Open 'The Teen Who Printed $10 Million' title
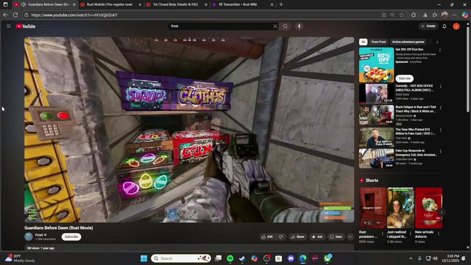This screenshot has width=471, height=265. [415, 131]
